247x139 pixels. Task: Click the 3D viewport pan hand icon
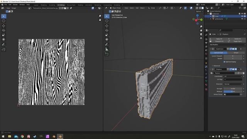coord(201,30)
